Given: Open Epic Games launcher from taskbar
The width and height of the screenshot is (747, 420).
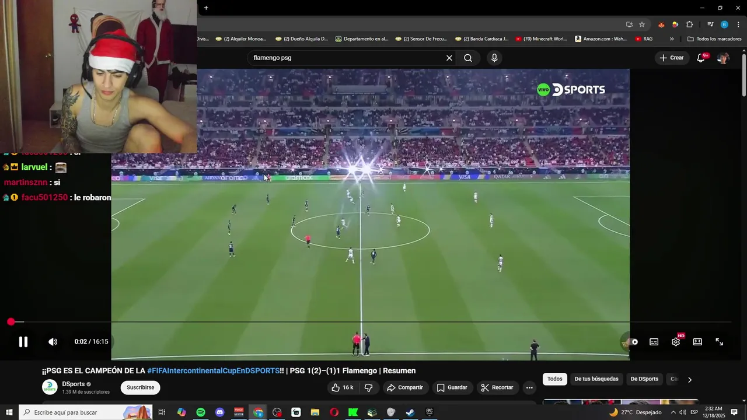Looking at the screenshot, I should tap(430, 412).
